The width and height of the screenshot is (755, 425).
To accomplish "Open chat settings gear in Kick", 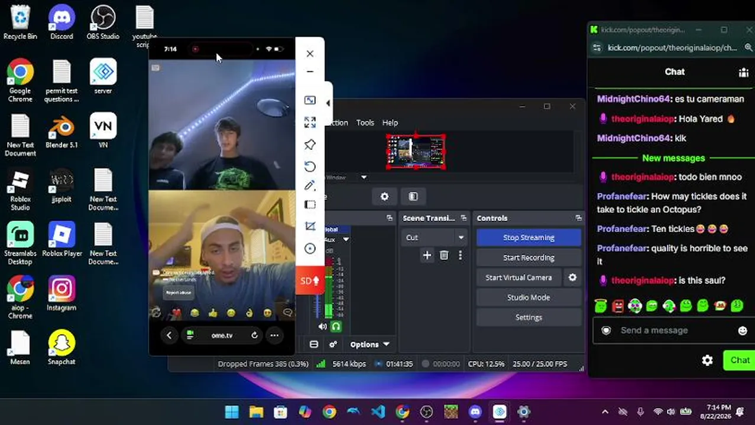I will point(707,360).
